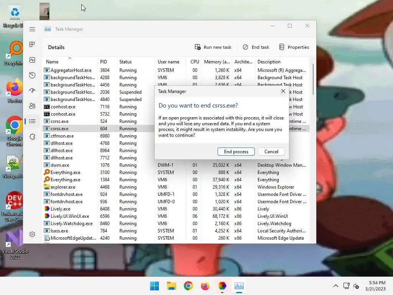Sort by the Description column header
Image resolution: width=393 pixels, height=295 pixels.
(282, 62)
